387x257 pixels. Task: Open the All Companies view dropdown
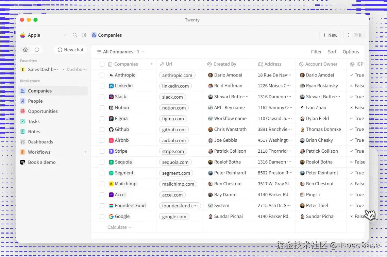(143, 52)
